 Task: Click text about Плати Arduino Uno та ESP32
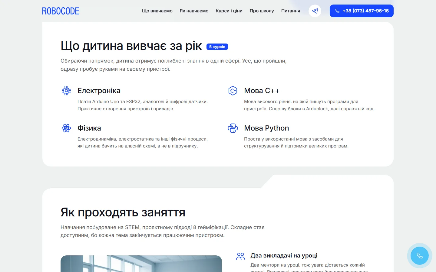point(143,105)
